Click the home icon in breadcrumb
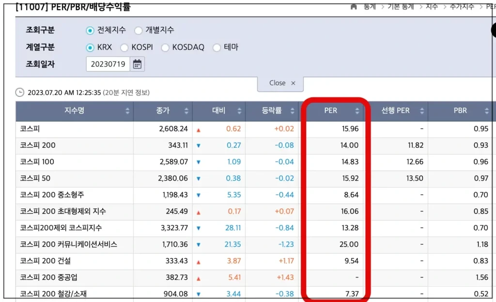The image size is (496, 302). point(354,7)
